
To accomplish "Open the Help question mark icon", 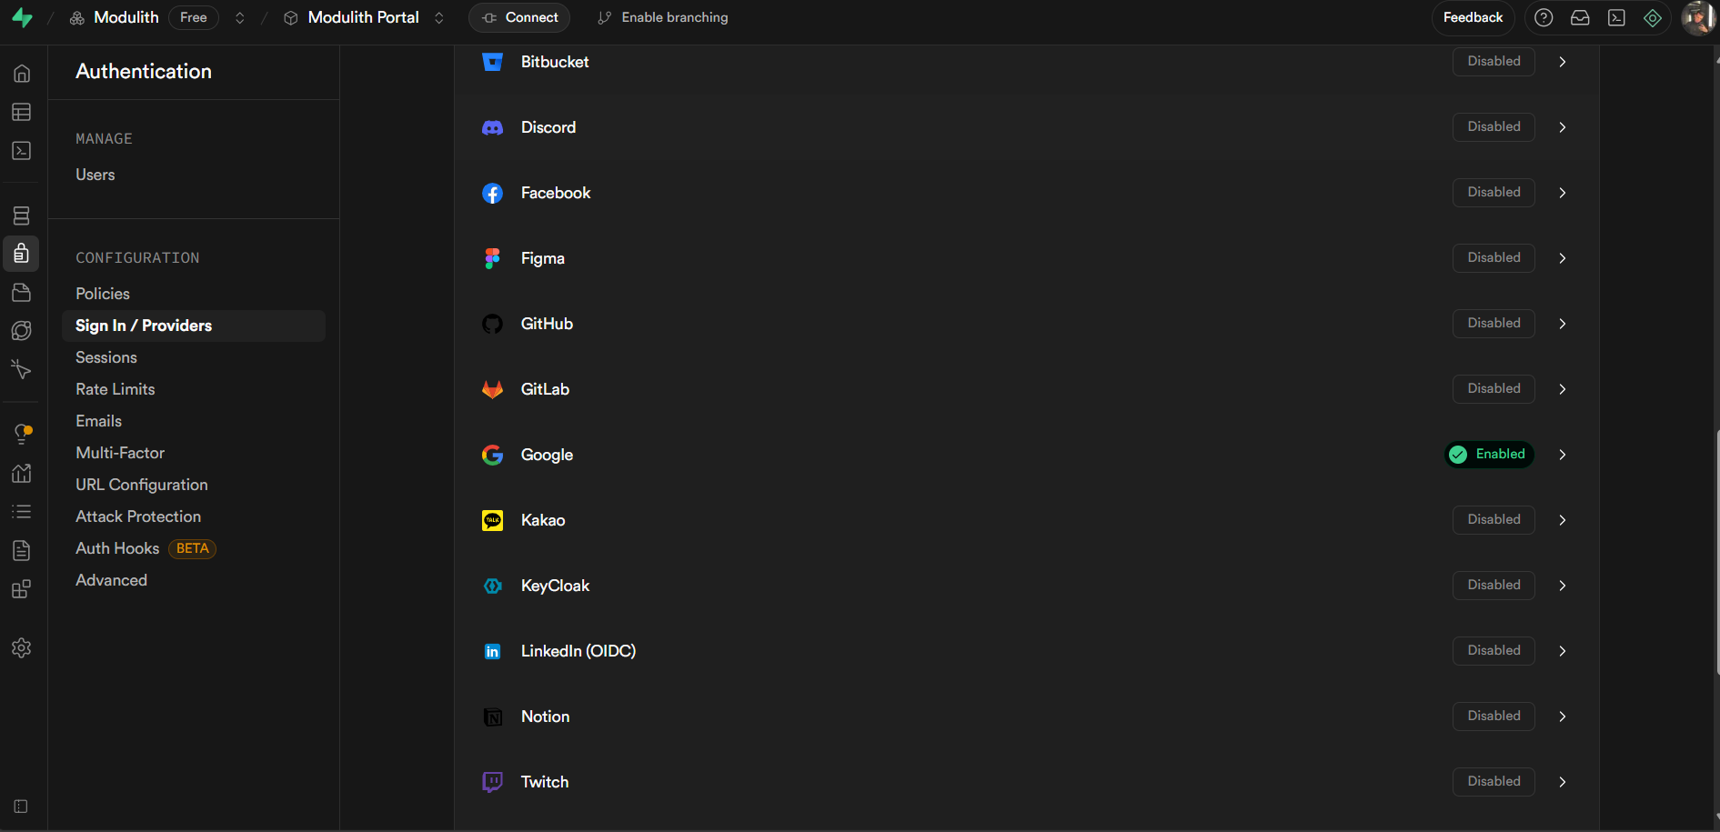I will [x=1544, y=18].
